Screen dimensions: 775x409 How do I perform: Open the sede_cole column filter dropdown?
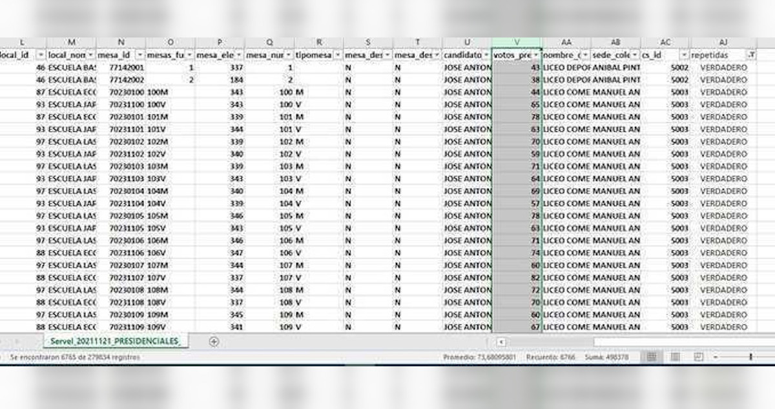click(x=635, y=56)
